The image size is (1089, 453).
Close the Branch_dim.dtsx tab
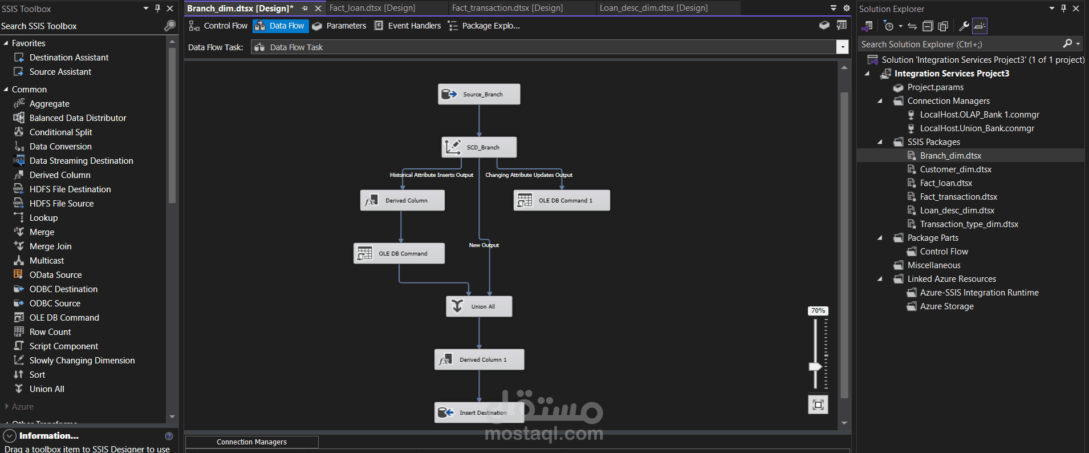coord(318,9)
